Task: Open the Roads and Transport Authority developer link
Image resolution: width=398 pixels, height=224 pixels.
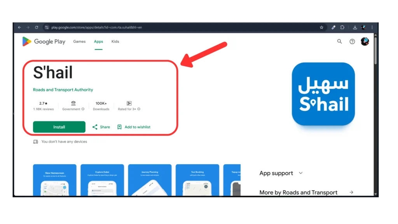Action: pos(63,89)
